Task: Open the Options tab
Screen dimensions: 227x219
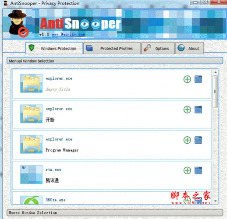Action: tap(158, 48)
